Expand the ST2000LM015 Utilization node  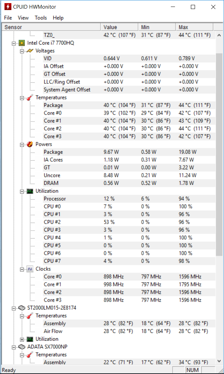pyautogui.click(x=22, y=339)
